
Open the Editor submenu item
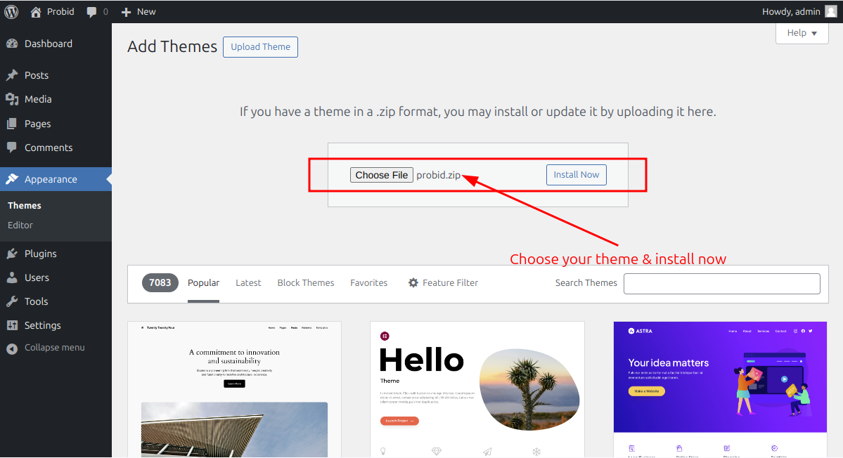click(x=20, y=225)
